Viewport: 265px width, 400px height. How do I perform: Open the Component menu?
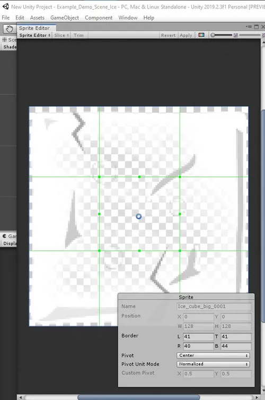[x=99, y=18]
